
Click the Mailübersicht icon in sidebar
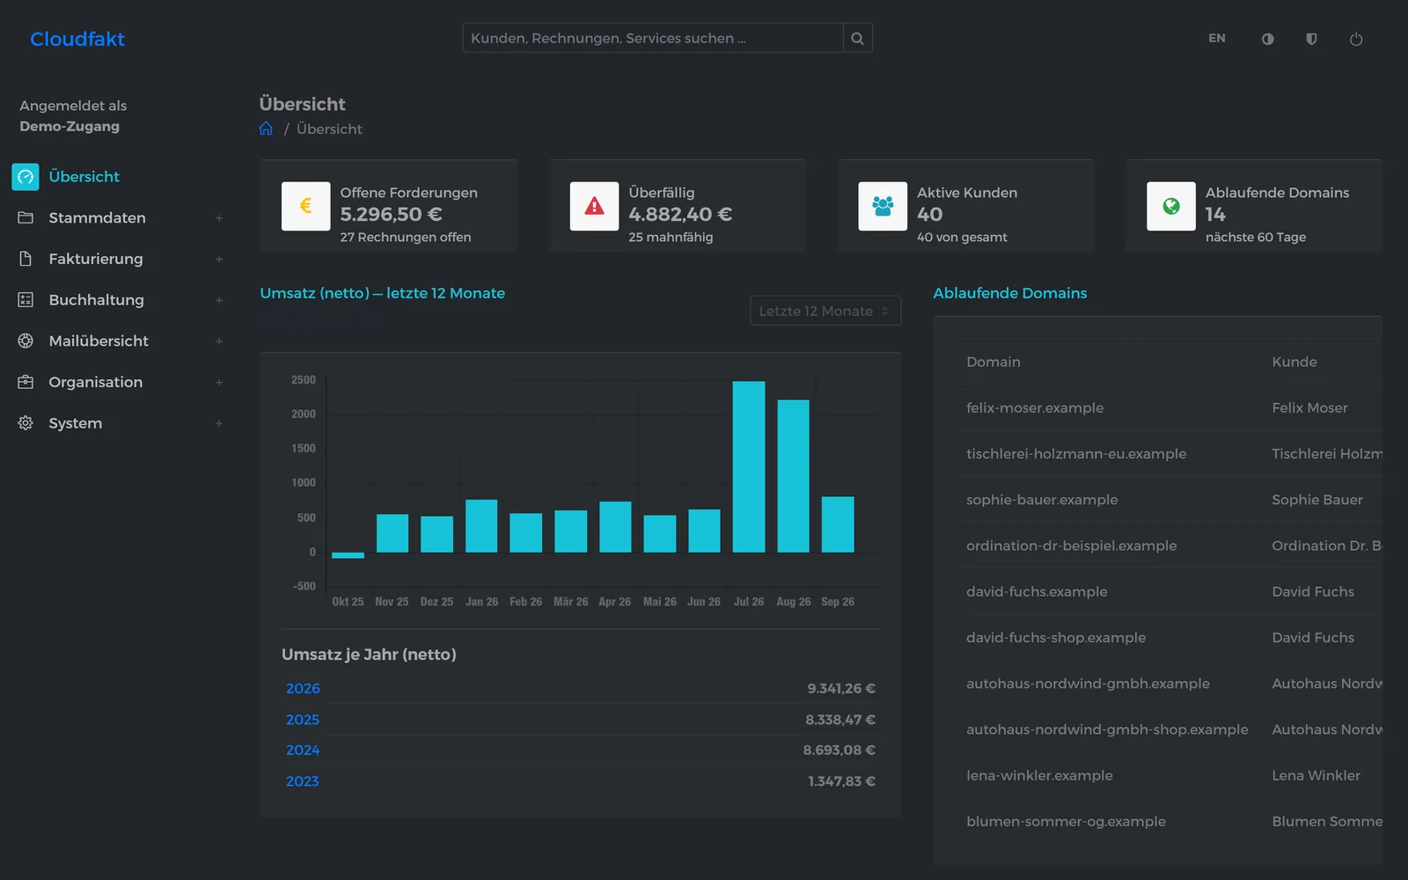coord(26,341)
